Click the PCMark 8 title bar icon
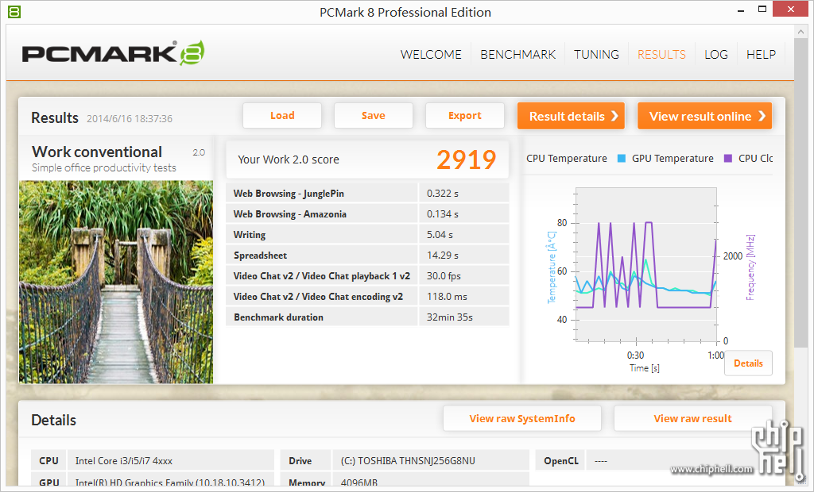This screenshot has height=492, width=814. pyautogui.click(x=14, y=11)
